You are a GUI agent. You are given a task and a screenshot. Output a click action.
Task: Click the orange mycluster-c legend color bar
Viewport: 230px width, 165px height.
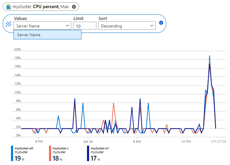point(50,153)
